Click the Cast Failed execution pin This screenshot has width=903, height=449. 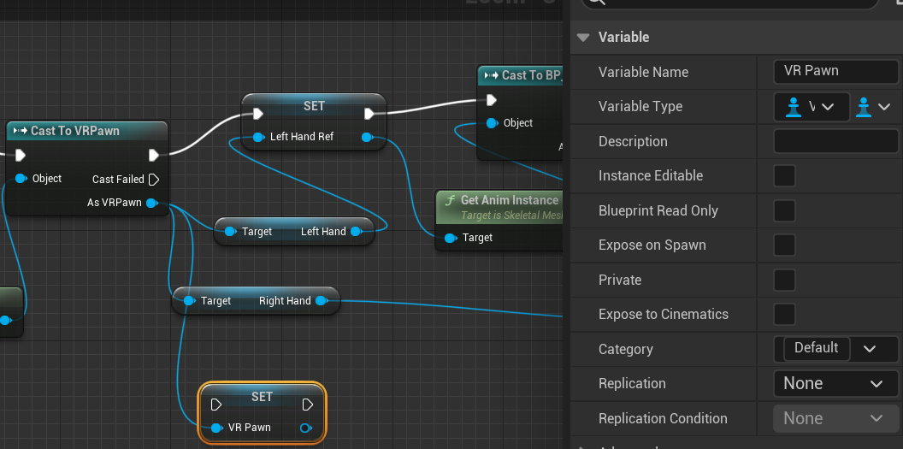coord(154,180)
